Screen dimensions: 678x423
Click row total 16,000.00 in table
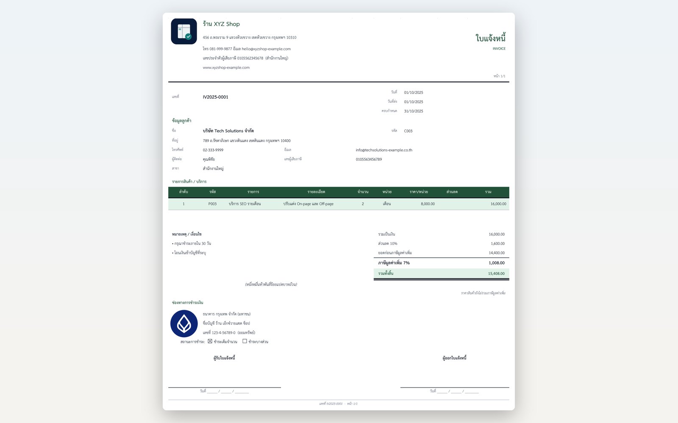pos(498,204)
